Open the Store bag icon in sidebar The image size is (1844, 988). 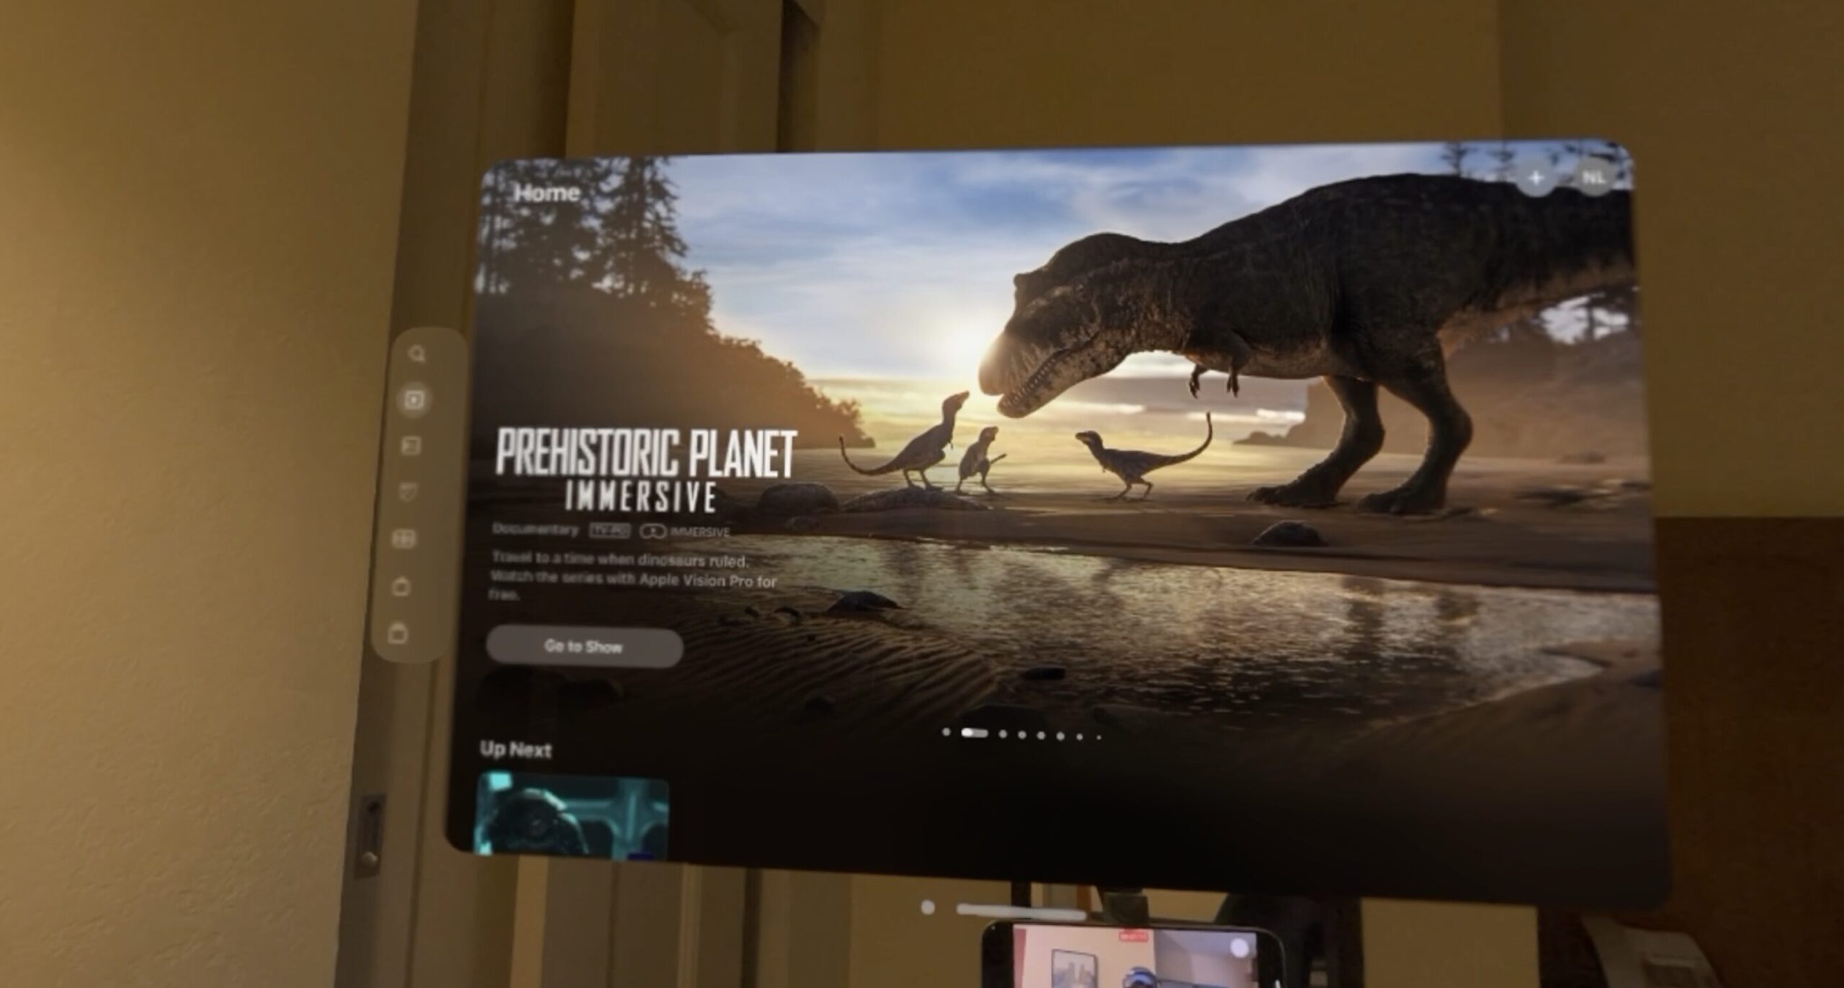click(x=401, y=586)
